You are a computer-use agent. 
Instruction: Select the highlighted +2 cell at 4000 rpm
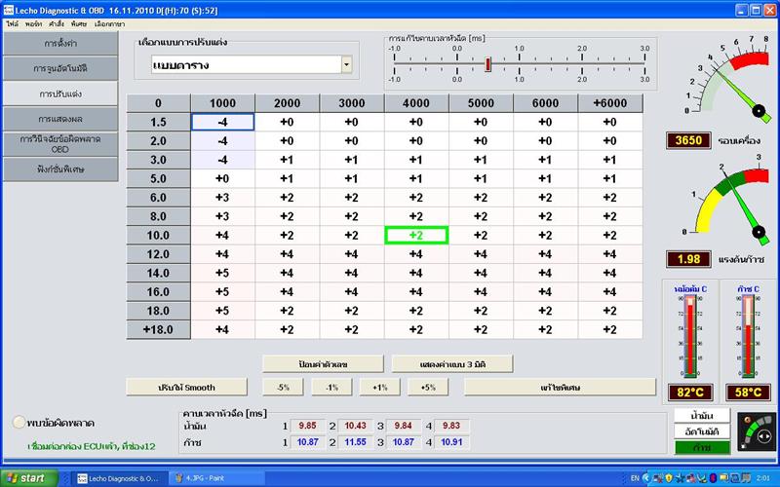pos(416,235)
